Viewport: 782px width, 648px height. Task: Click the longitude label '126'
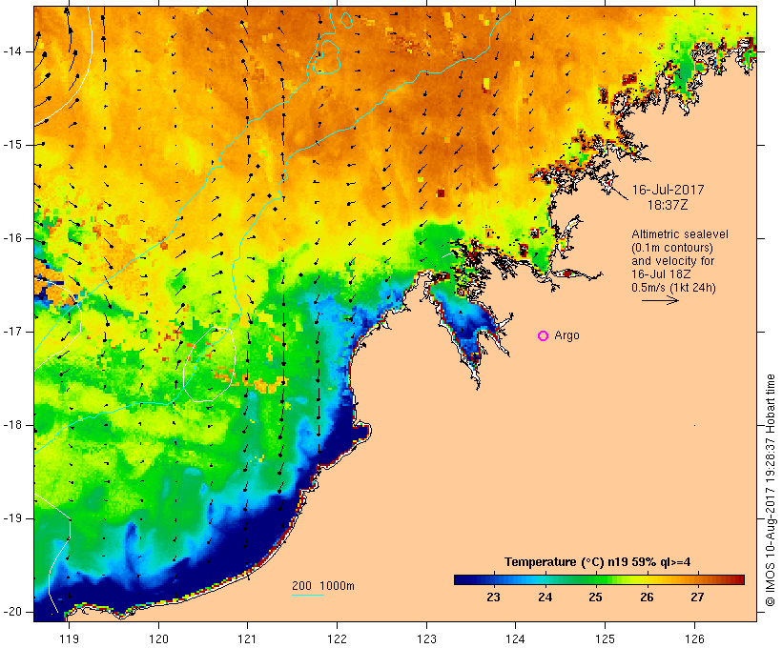point(694,638)
